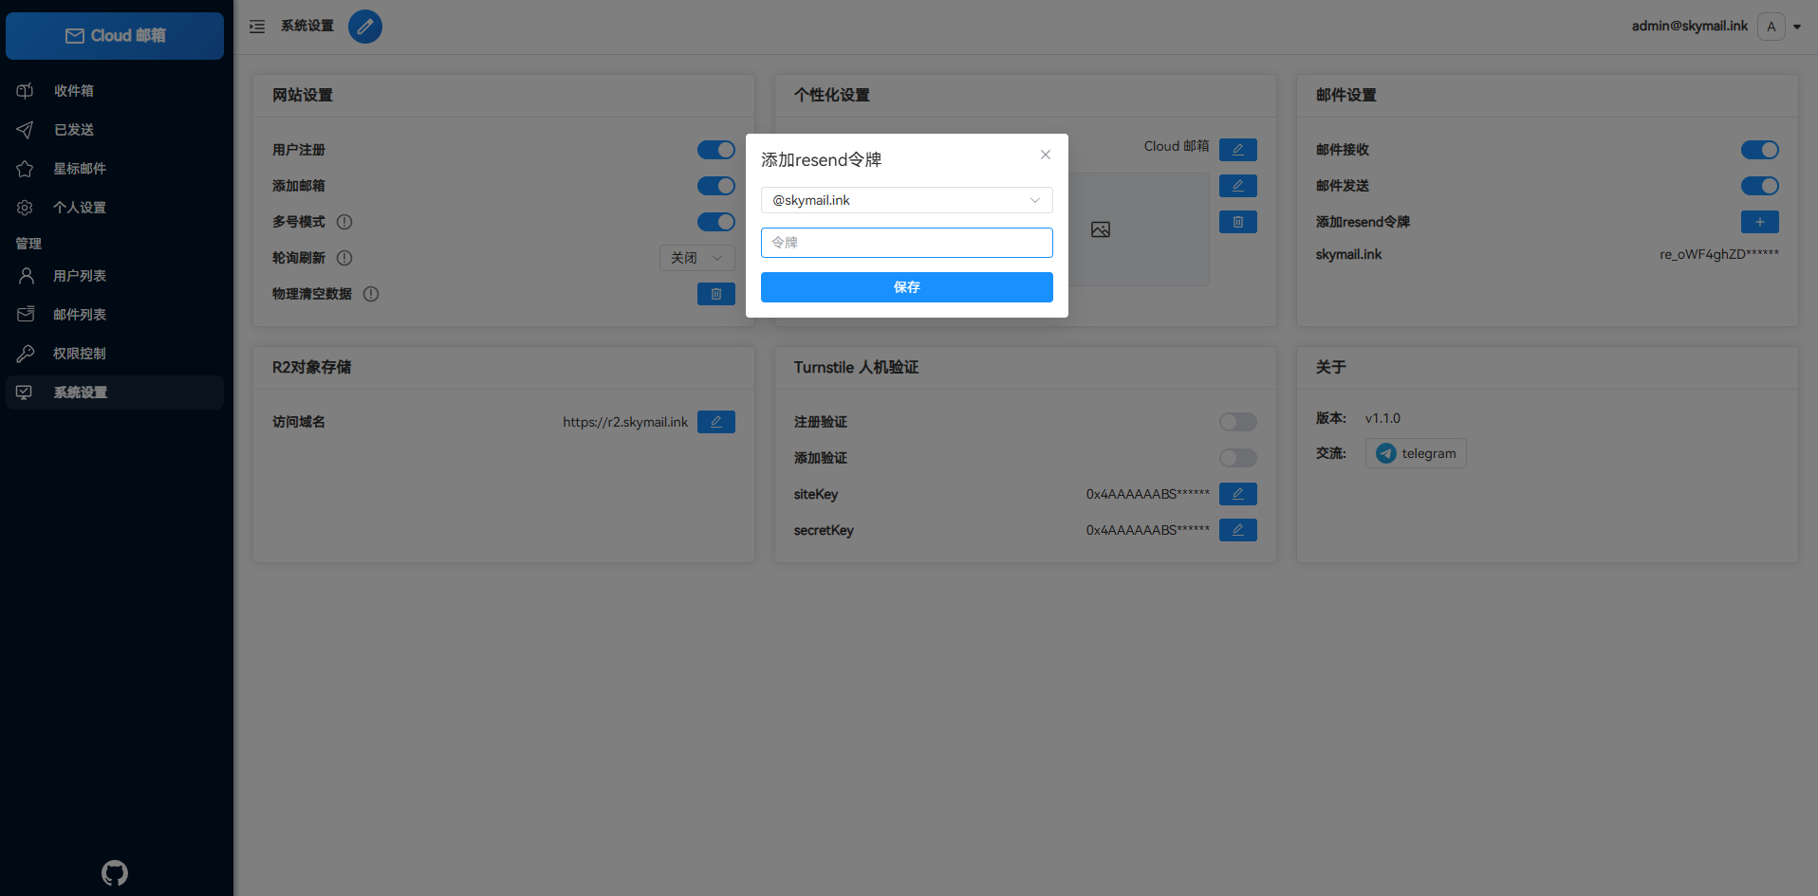
Task: Click the edit icon beside siteKey
Action: (x=1237, y=494)
